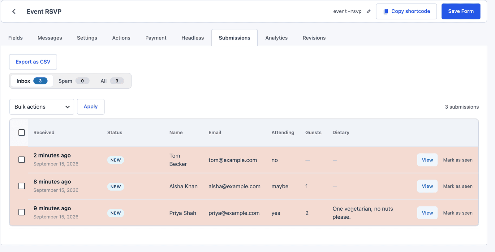Show Spam submissions filter
This screenshot has width=495, height=252.
(x=74, y=81)
